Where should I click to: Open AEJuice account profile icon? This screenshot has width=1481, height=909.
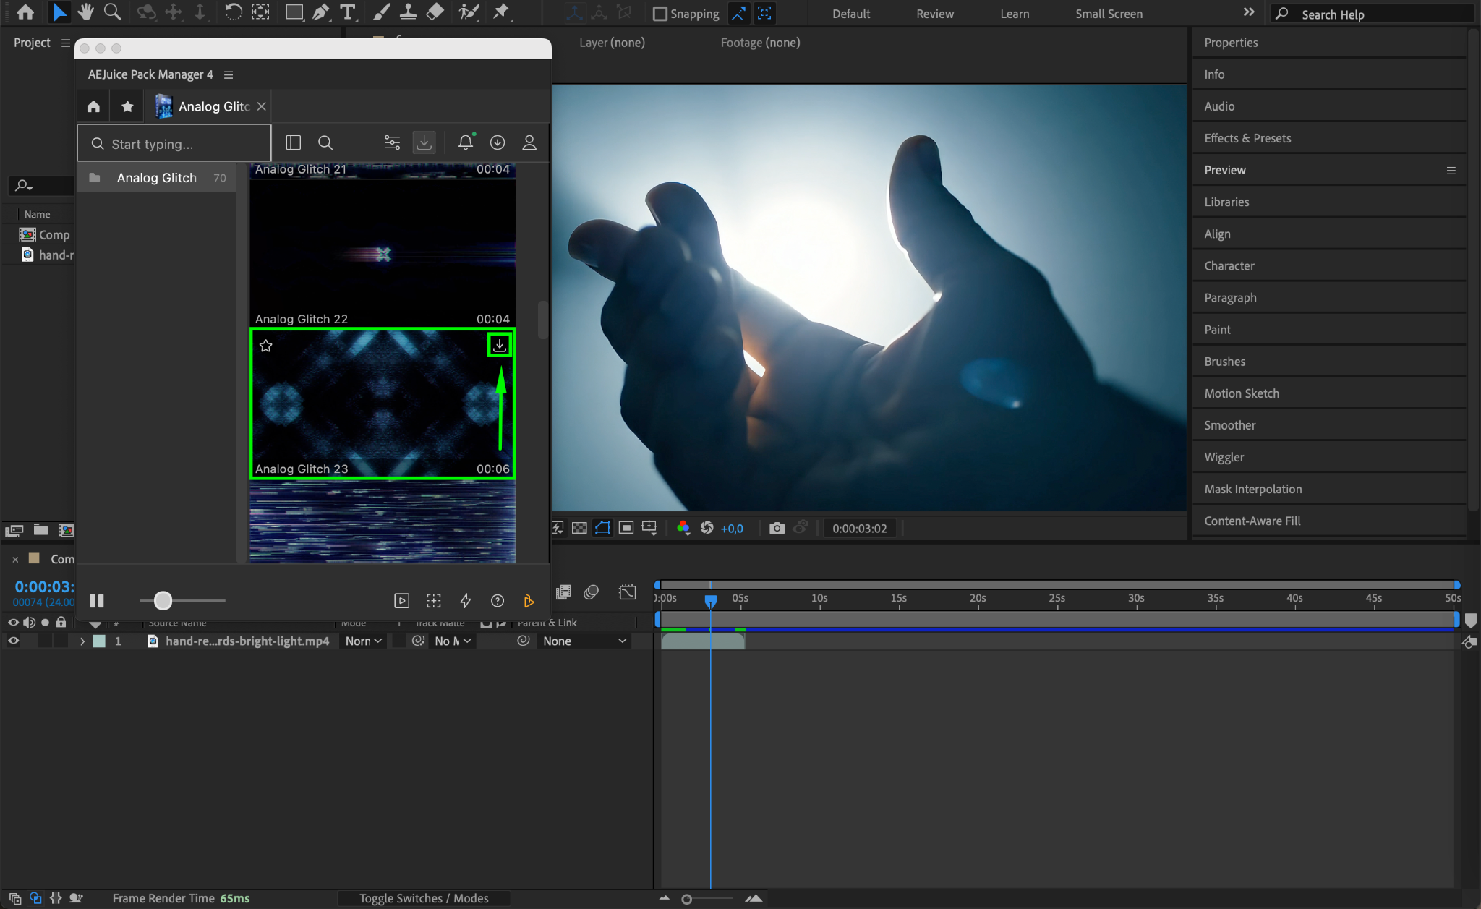click(529, 142)
